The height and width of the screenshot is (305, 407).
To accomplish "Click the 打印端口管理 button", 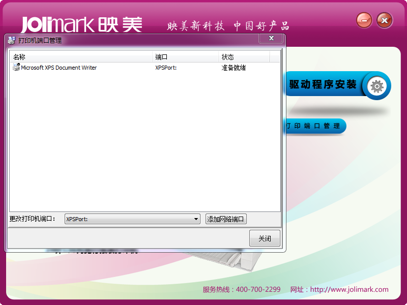I will coord(315,126).
